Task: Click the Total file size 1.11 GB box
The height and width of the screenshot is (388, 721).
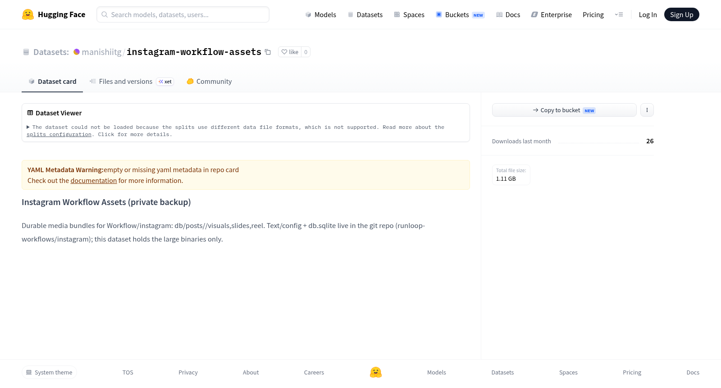Action: pyautogui.click(x=511, y=174)
